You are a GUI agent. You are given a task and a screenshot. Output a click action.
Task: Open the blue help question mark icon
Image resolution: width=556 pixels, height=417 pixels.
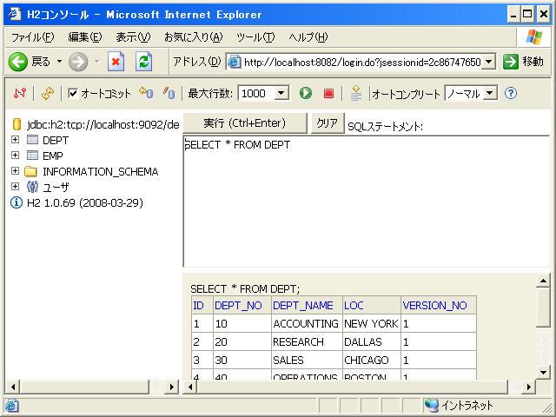pos(511,93)
